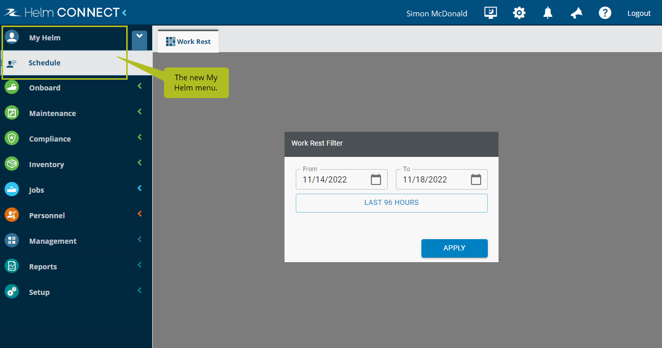
Task: Click the Compliance shield icon
Action: pos(12,138)
